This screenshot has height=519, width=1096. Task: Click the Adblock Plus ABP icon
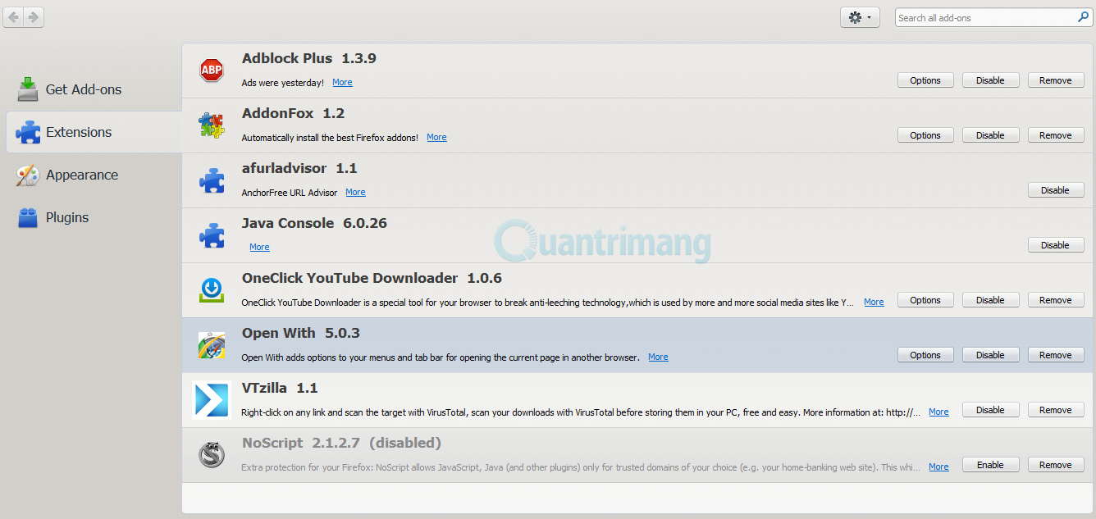point(212,71)
